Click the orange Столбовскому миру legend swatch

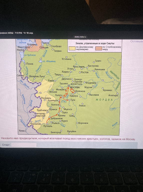[x=98, y=48]
